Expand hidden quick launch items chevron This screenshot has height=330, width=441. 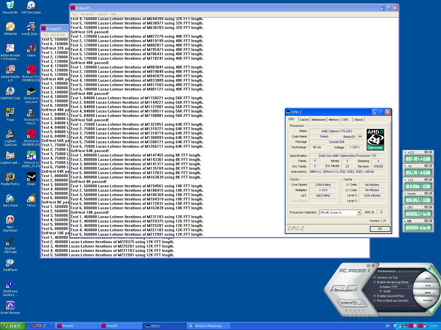(51, 325)
